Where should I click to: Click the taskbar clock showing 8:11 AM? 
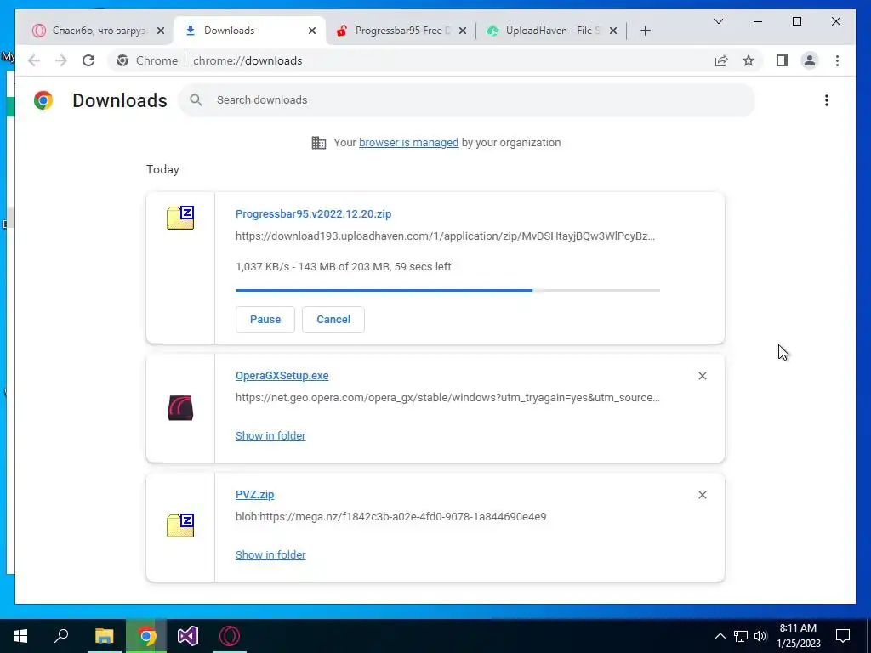(798, 636)
